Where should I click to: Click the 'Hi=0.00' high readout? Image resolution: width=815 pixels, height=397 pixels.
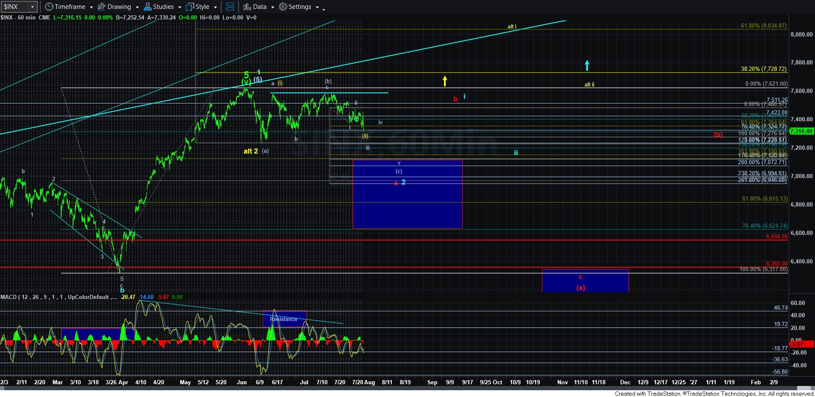(x=211, y=17)
